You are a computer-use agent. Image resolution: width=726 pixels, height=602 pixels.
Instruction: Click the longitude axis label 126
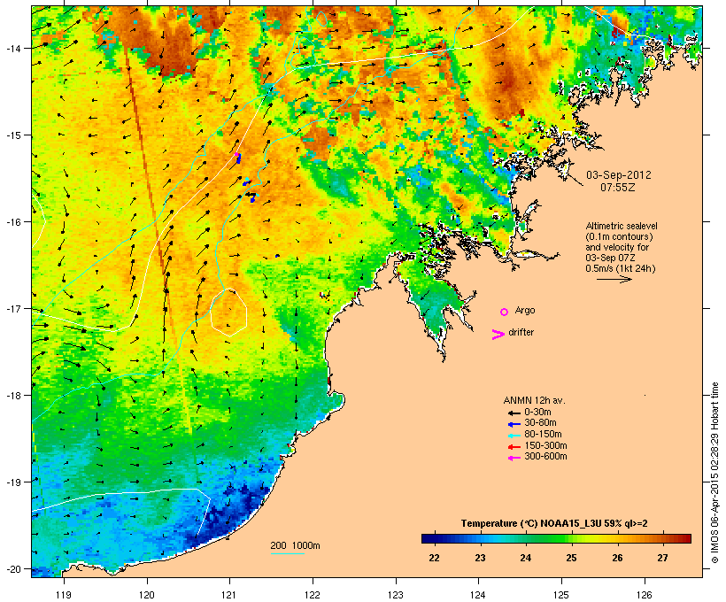(645, 595)
